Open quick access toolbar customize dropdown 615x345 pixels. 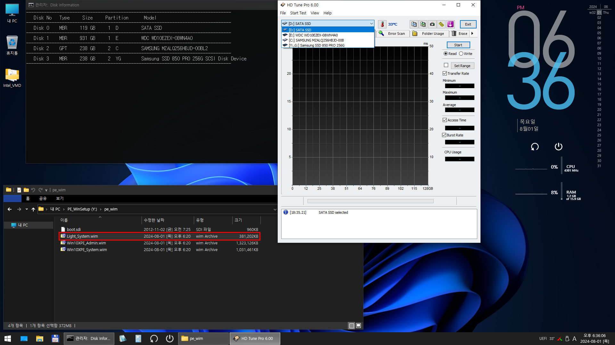46,190
